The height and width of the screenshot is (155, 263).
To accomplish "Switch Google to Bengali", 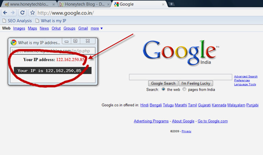I will (156, 105).
